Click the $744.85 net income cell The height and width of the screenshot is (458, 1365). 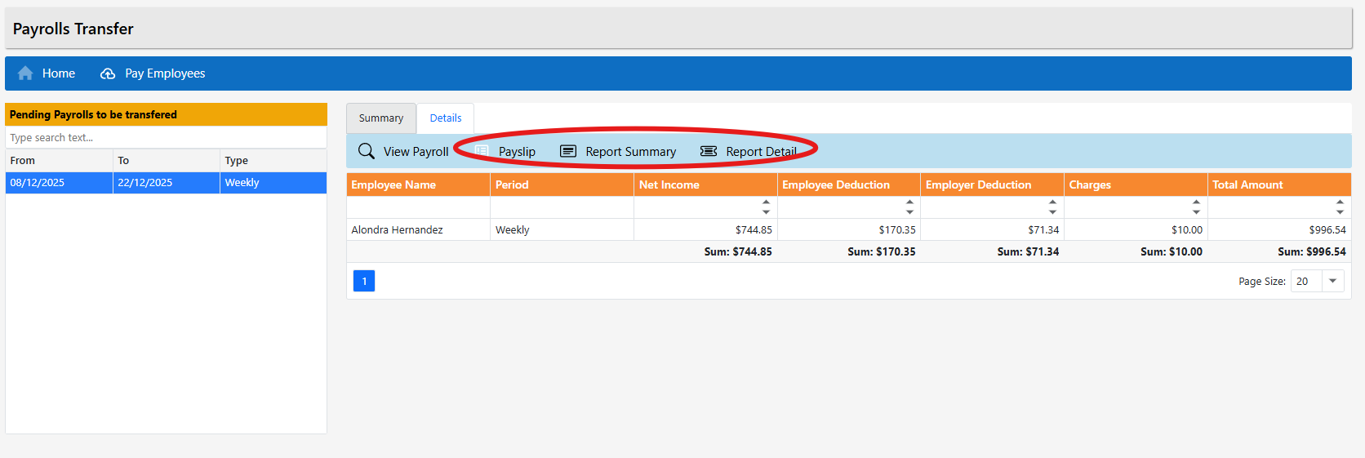(705, 230)
